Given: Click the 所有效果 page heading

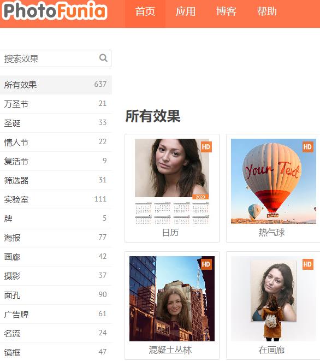Looking at the screenshot, I should coord(153,116).
